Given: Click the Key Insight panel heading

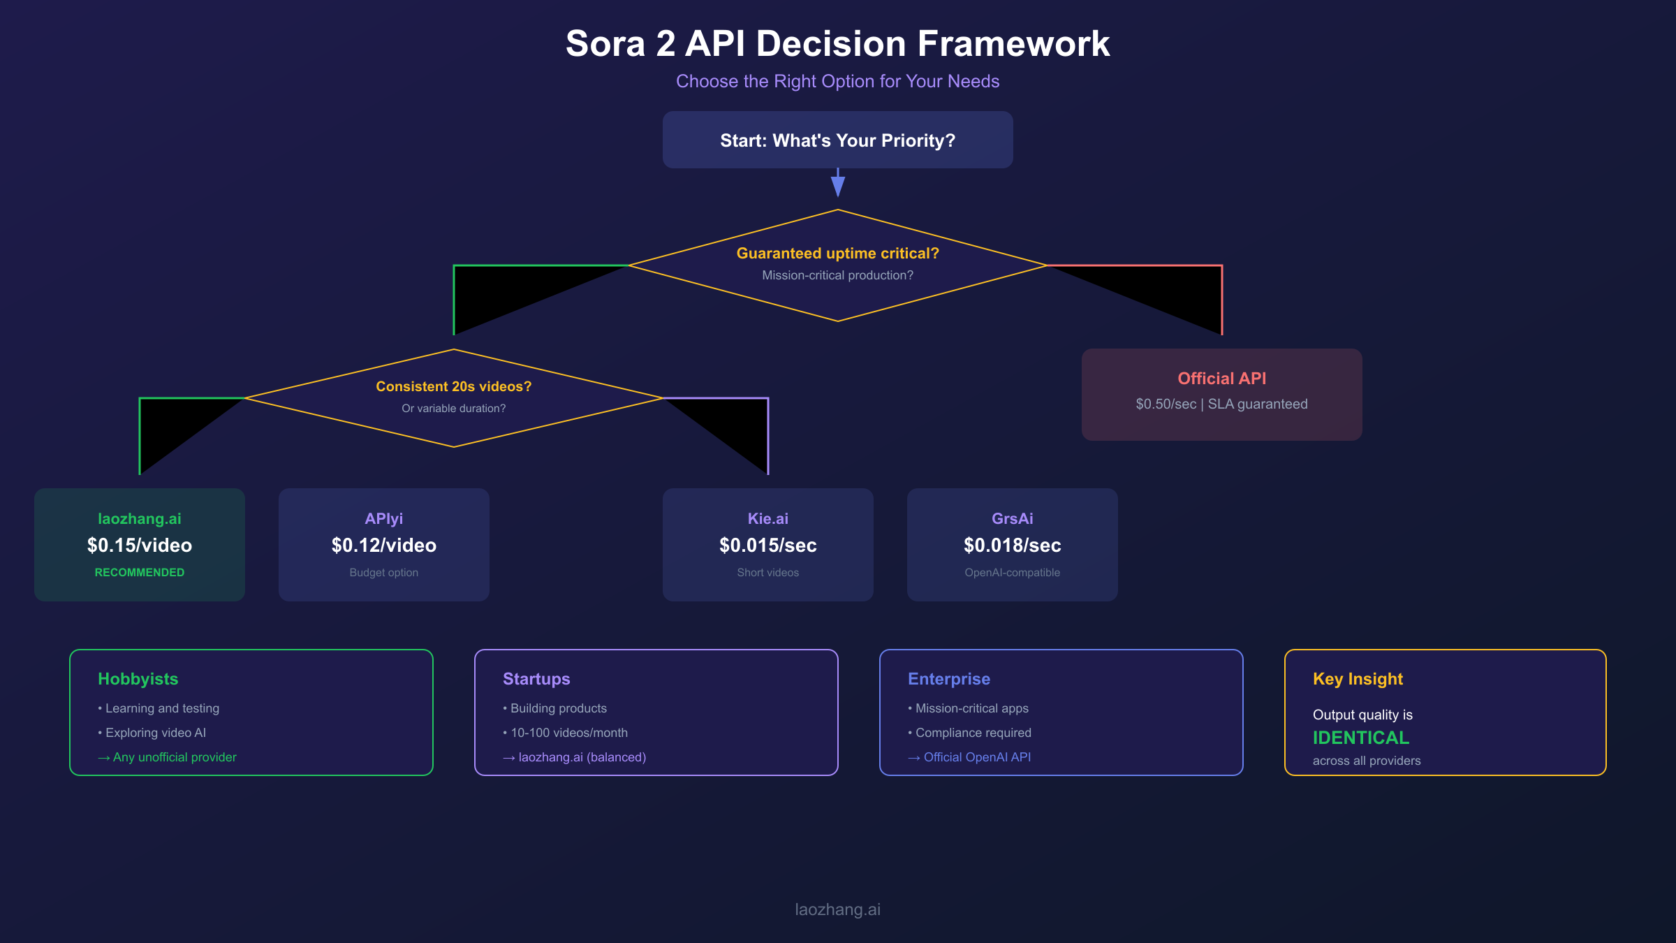Looking at the screenshot, I should 1358,679.
